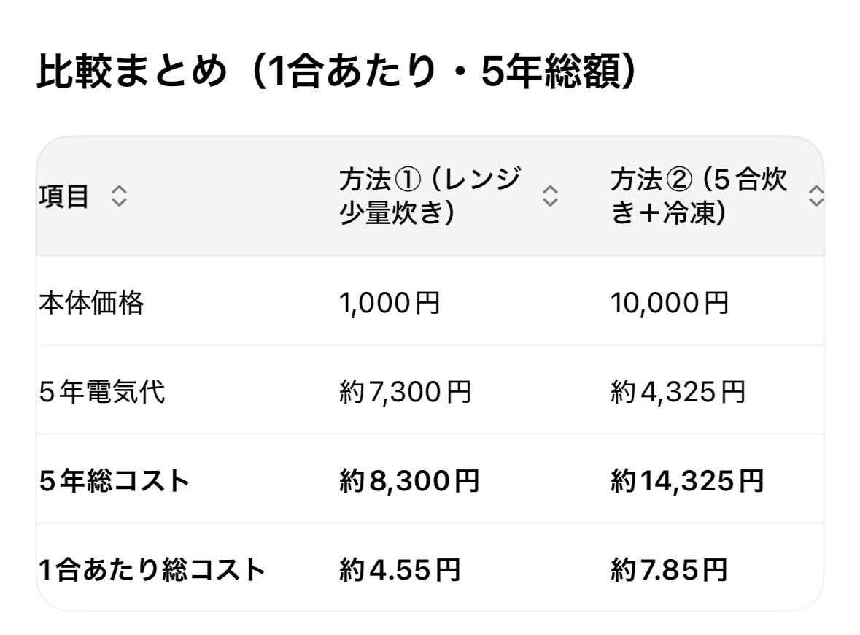This screenshot has width=860, height=635.
Task: Select the 約4,325円 electricity cost cell
Action: click(x=678, y=392)
